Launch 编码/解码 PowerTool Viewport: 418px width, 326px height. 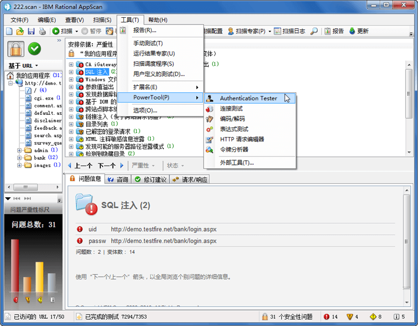[x=250, y=119]
